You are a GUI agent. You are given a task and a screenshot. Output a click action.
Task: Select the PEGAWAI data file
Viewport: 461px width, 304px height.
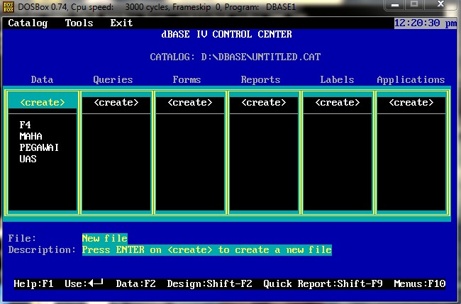tap(39, 147)
